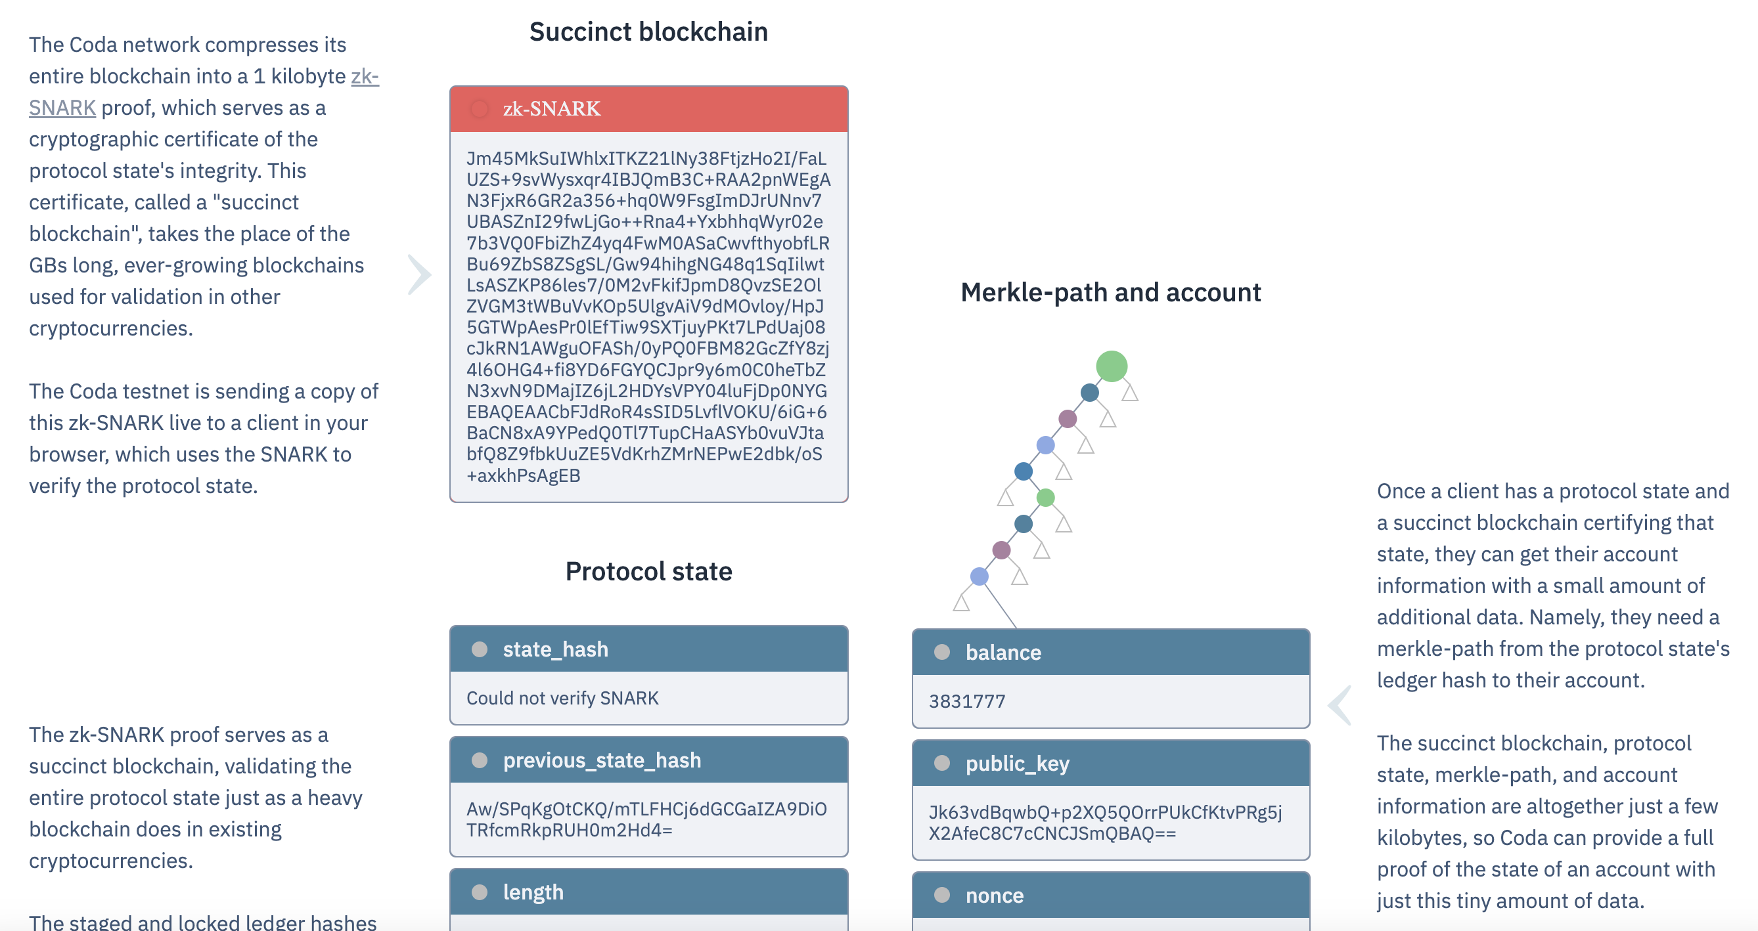Toggle the balance status dot
Image resolution: width=1758 pixels, height=931 pixels.
[x=942, y=652]
